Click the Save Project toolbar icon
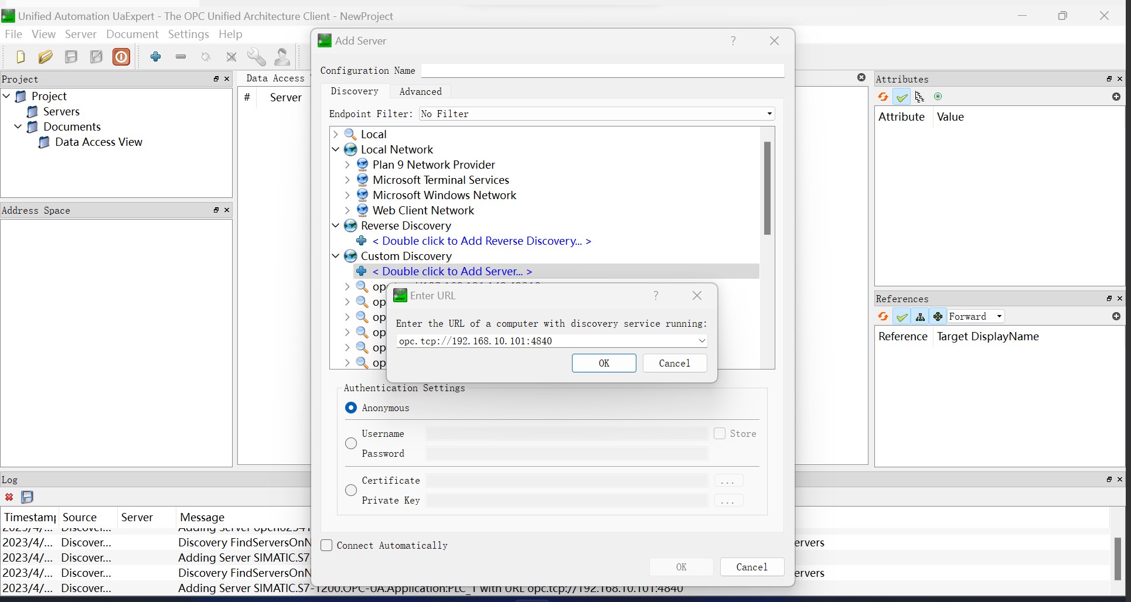 [x=71, y=57]
